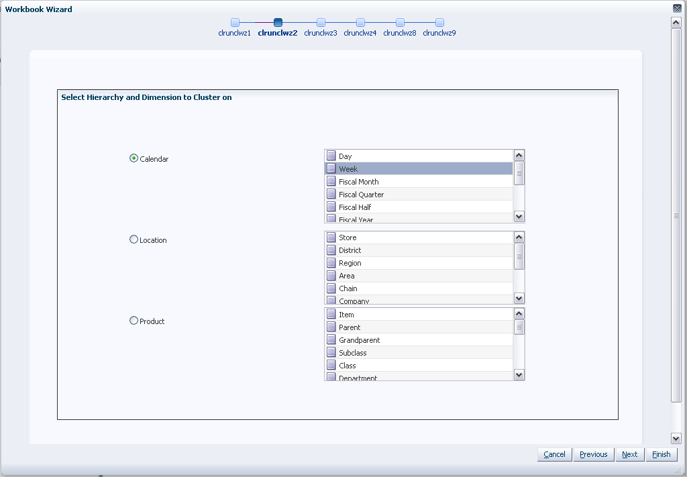
Task: Select Area in the Location list
Action: click(x=419, y=276)
